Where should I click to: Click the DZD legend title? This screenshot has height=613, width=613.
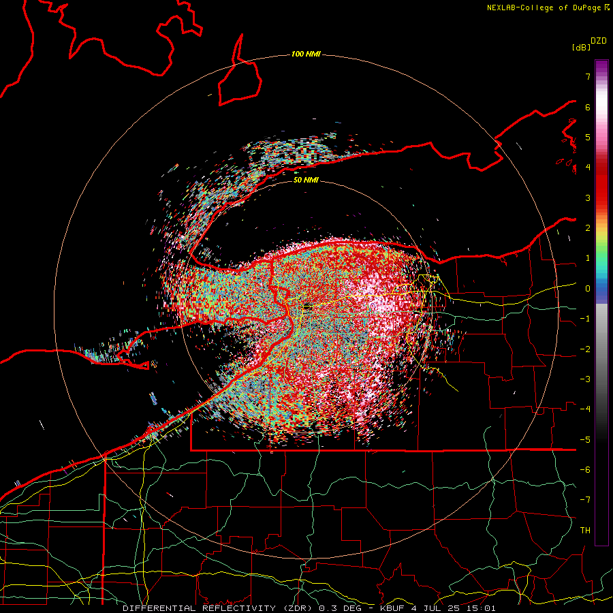pos(599,41)
